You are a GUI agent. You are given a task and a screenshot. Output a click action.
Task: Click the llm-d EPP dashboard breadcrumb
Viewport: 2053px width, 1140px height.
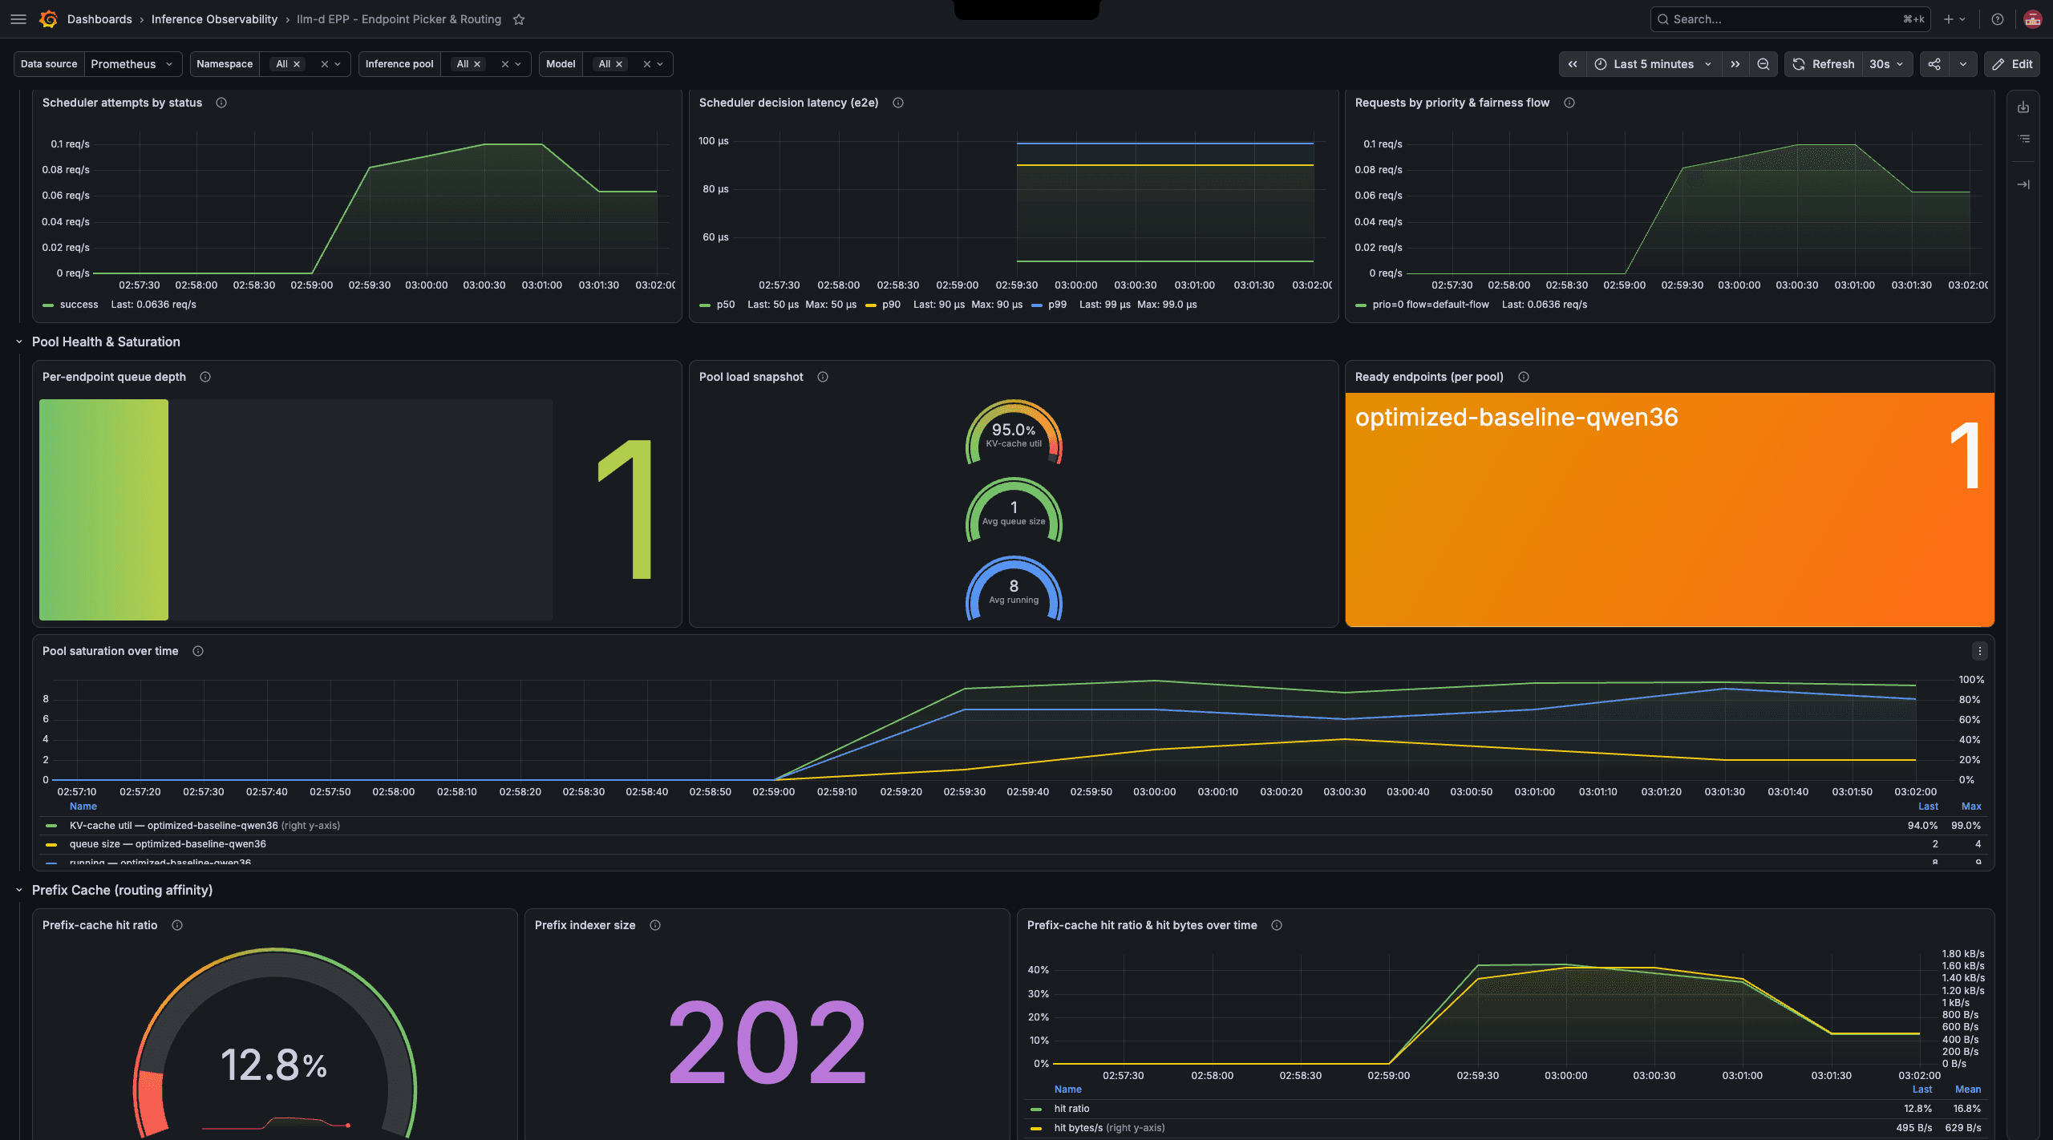coord(399,19)
